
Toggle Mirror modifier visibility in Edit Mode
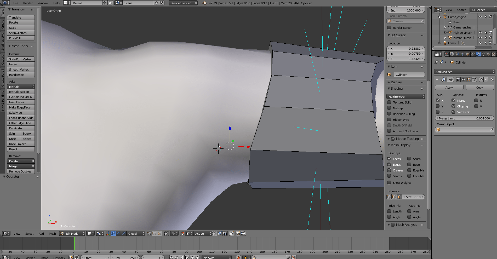pos(469,80)
